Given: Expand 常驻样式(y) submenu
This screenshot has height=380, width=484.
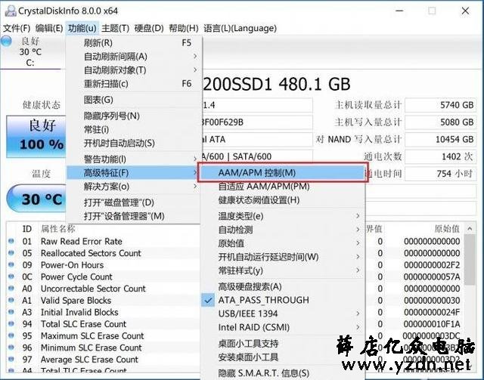Looking at the screenshot, I should coord(282,270).
